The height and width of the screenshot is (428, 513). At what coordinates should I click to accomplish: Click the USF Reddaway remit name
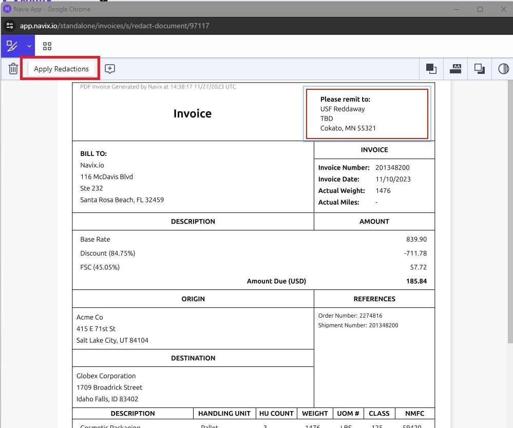[x=342, y=109]
